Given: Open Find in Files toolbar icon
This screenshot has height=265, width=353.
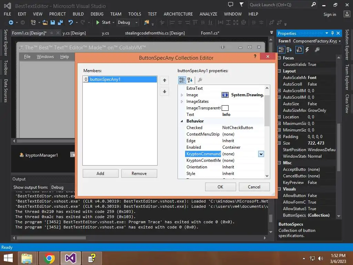Looking at the screenshot, I should tap(147, 22).
